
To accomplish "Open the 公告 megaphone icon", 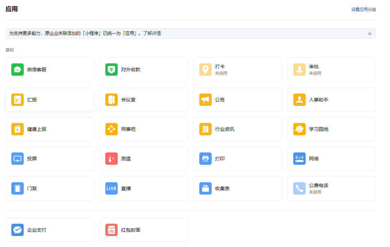I will [205, 100].
